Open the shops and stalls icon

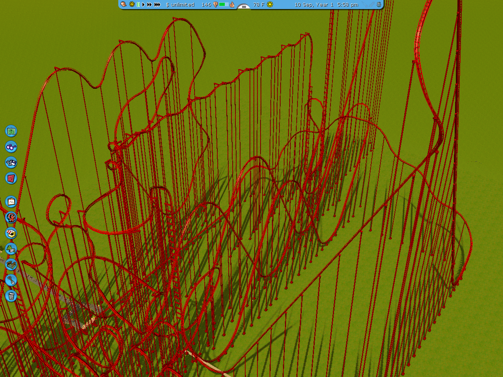click(x=11, y=233)
